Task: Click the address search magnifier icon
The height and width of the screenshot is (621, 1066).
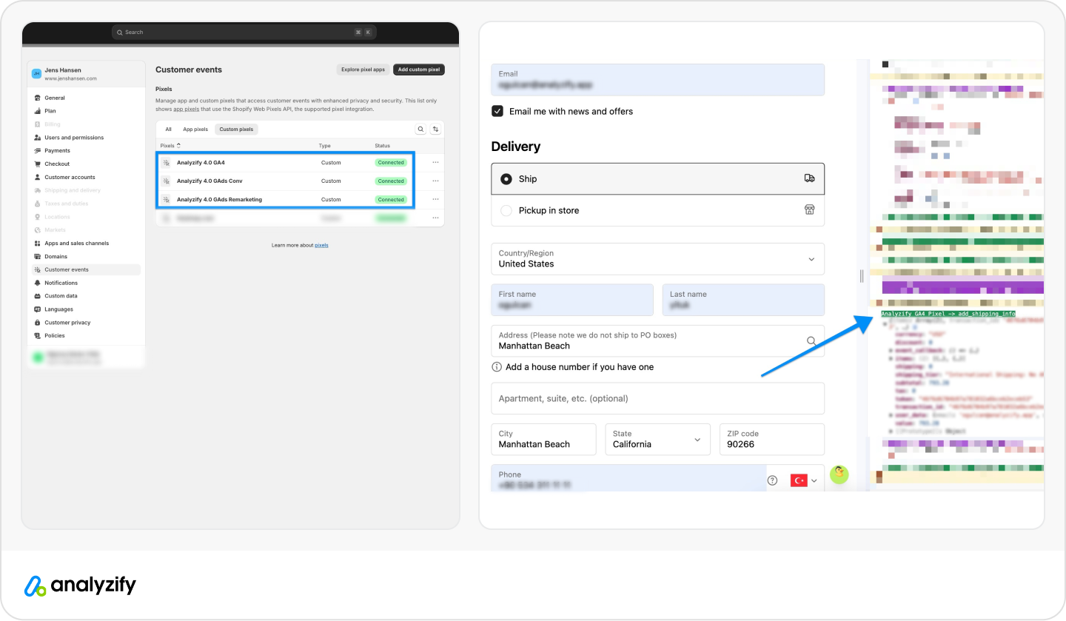Action: point(811,341)
